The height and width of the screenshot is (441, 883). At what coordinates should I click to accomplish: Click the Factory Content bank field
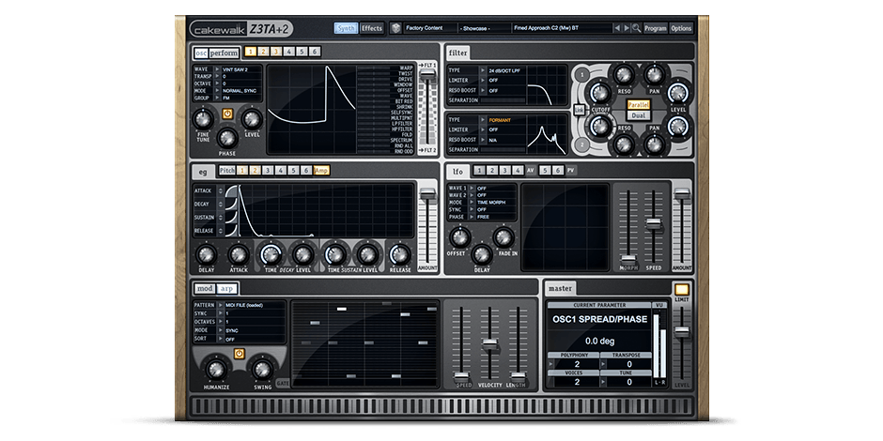tap(431, 28)
